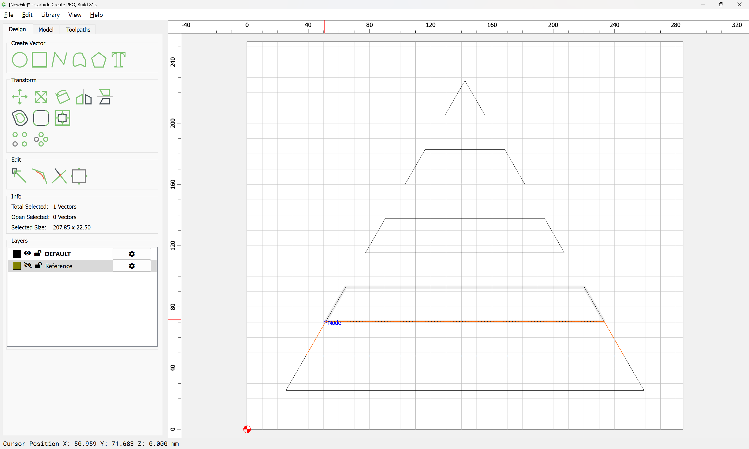This screenshot has height=449, width=749.
Task: Select the Reference layer row
Action: (x=82, y=266)
